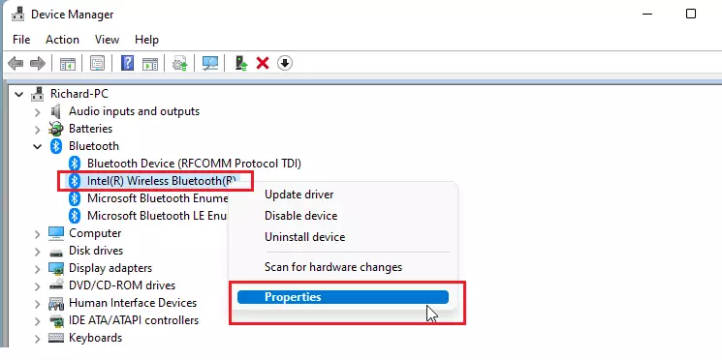Expand the Audio inputs and outputs node
The height and width of the screenshot is (360, 722).
click(37, 111)
